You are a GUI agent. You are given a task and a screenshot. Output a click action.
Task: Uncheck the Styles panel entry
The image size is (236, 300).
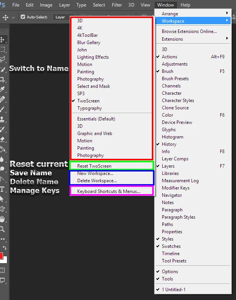193,239
